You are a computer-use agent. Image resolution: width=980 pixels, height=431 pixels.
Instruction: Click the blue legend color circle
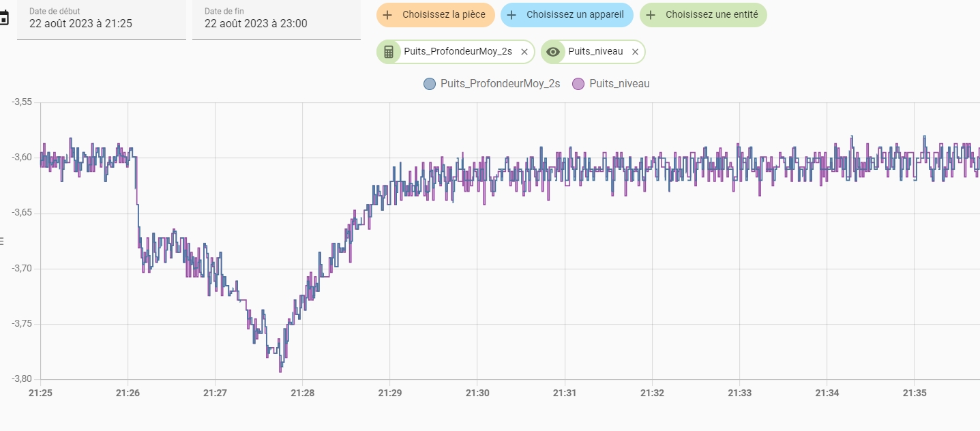tap(430, 84)
